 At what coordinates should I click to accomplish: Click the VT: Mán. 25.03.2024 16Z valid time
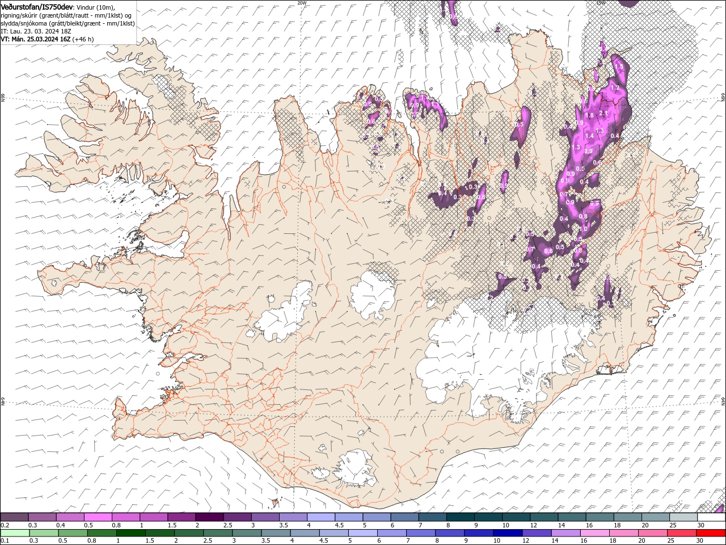35,39
